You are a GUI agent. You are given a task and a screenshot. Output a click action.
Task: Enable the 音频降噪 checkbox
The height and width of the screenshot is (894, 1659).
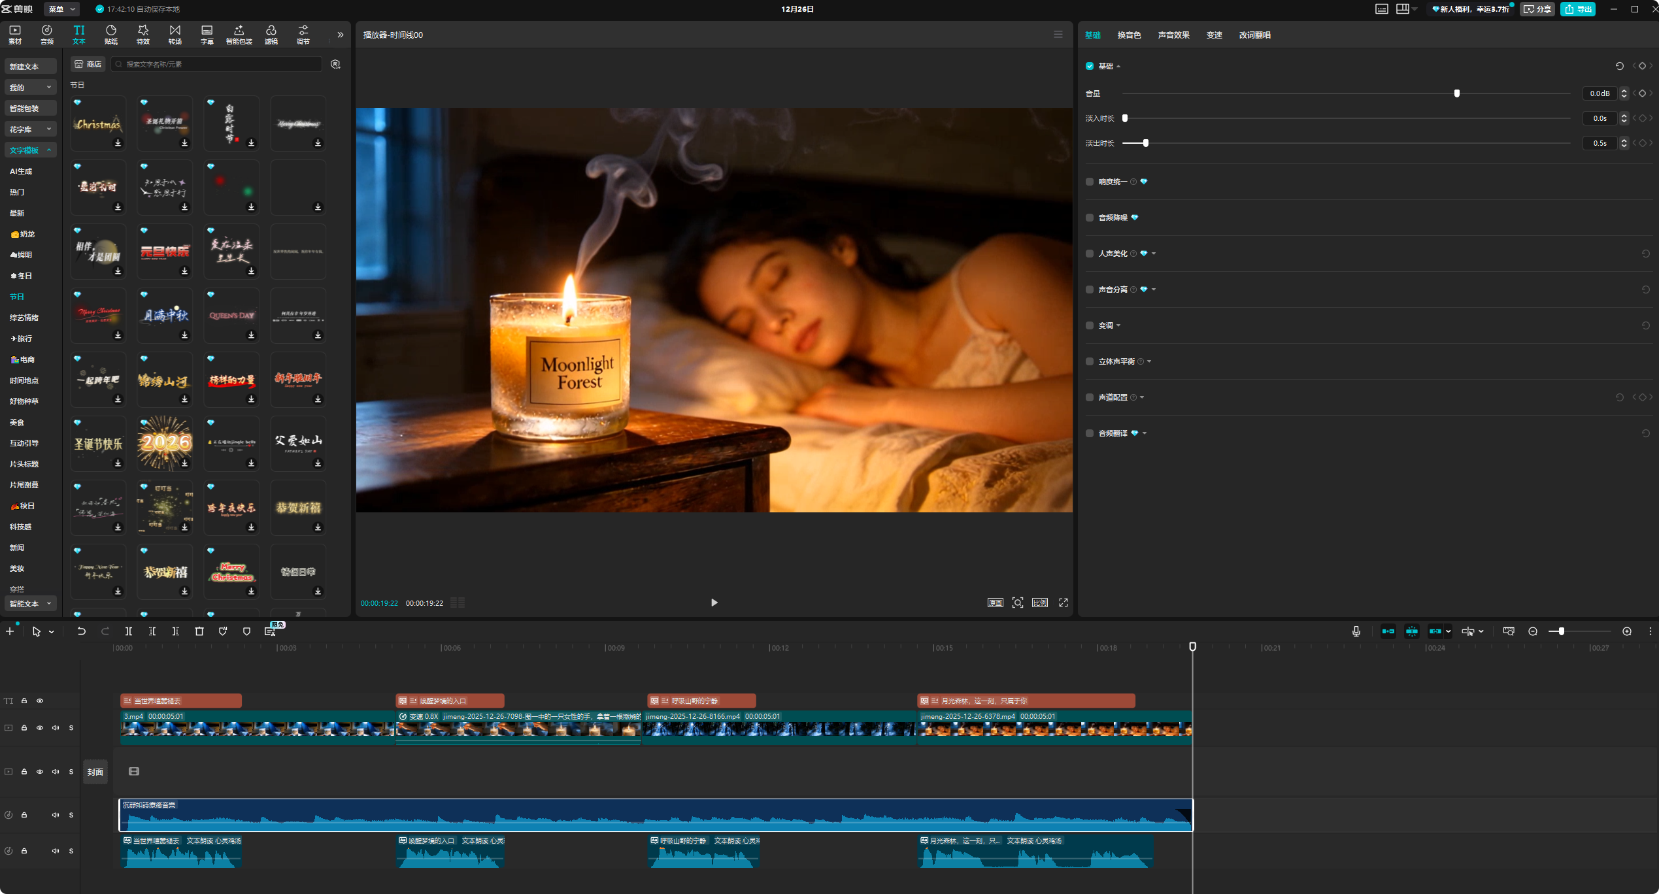click(1090, 218)
